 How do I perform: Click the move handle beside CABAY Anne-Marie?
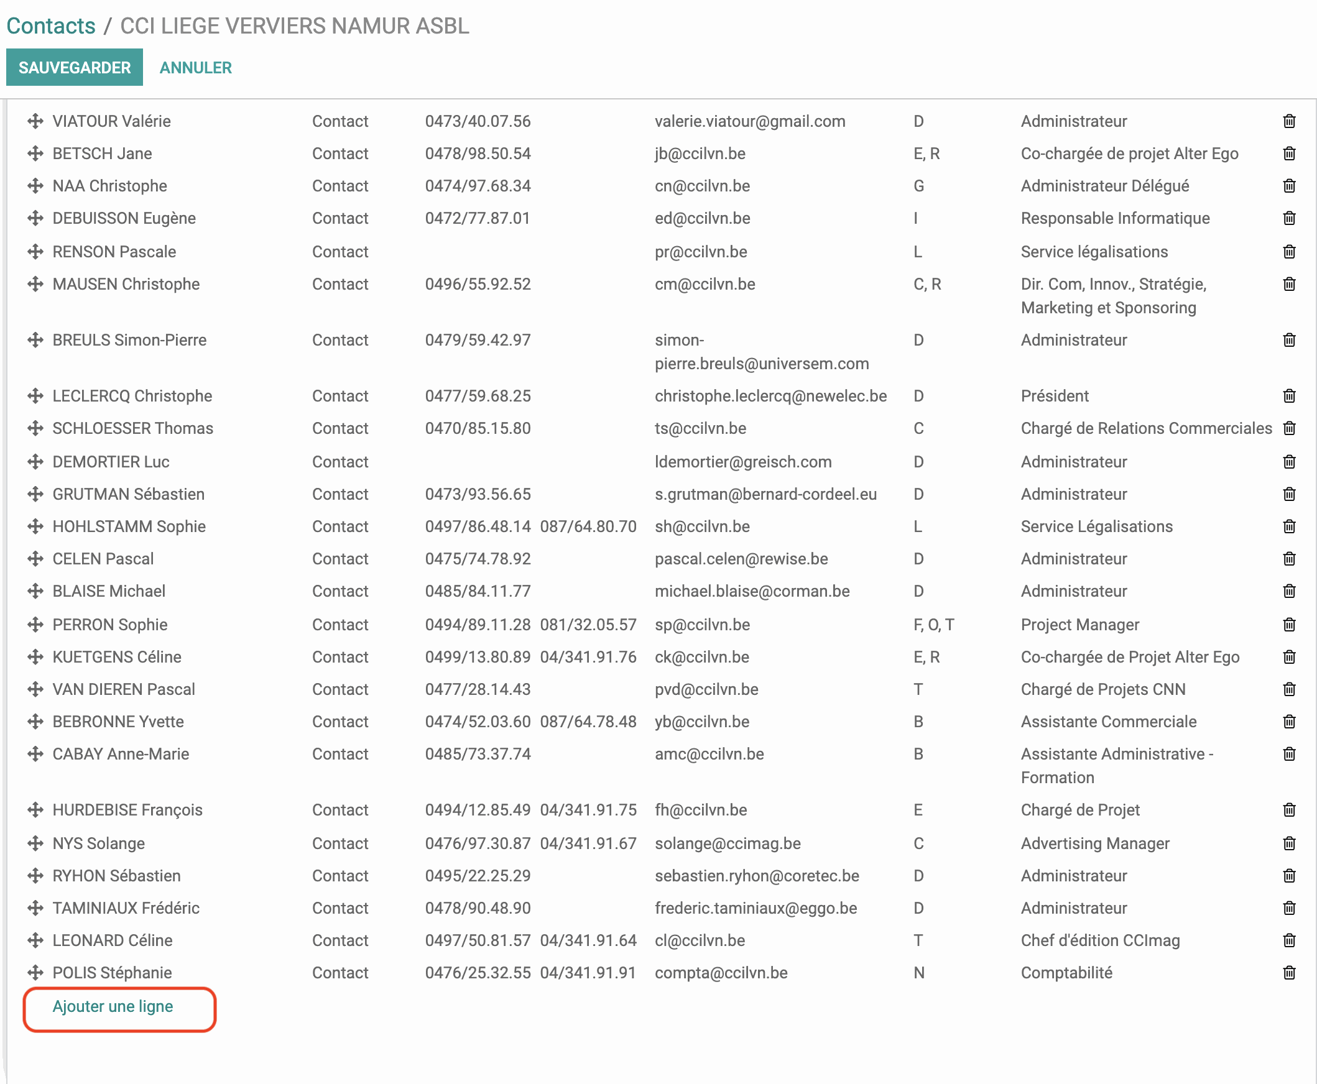(x=35, y=755)
